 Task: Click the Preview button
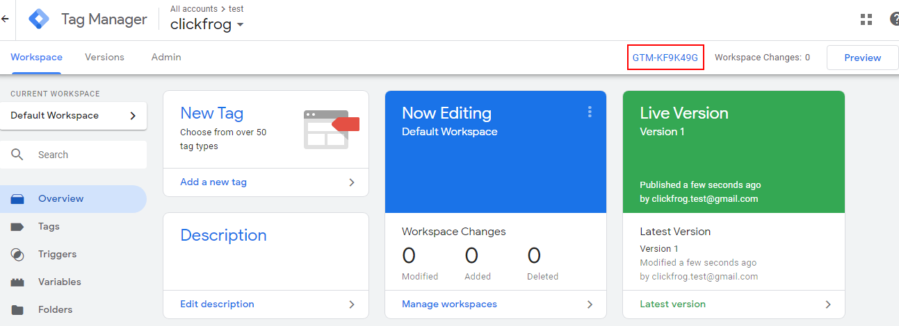862,58
